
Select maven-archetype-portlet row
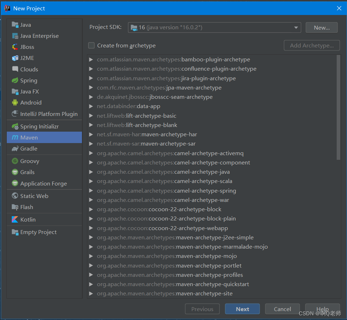[212, 265]
